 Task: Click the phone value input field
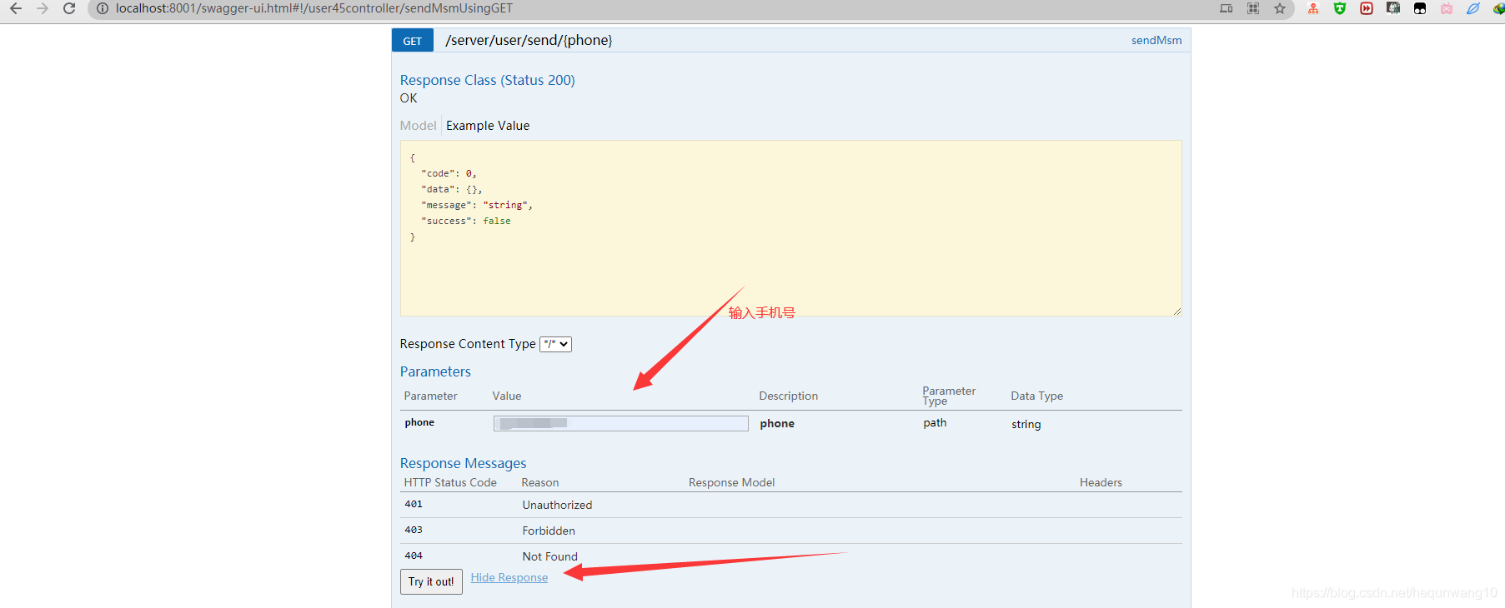coord(621,423)
